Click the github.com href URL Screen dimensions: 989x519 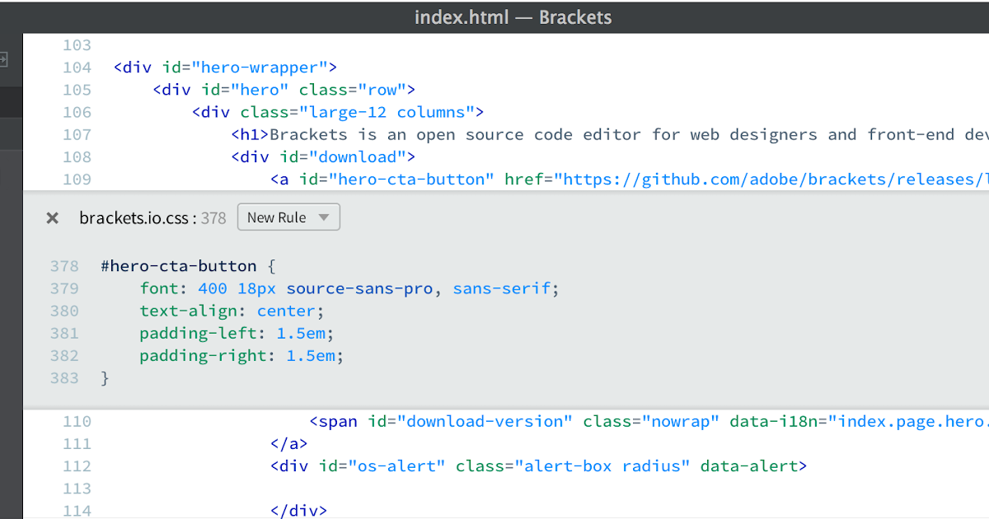click(771, 179)
